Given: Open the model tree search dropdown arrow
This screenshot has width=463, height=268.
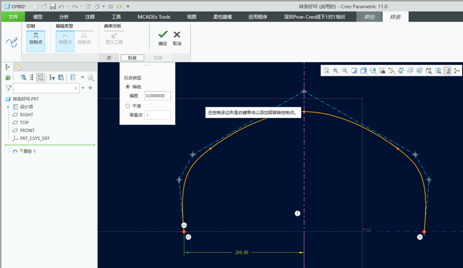Looking at the screenshot, I should click(x=83, y=88).
